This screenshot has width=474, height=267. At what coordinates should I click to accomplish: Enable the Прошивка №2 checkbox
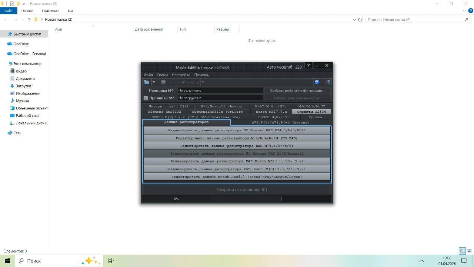click(146, 98)
